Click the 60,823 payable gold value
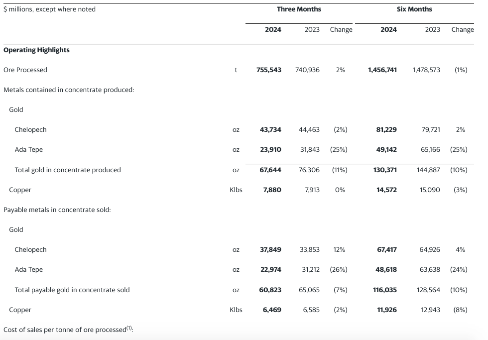This screenshot has height=340, width=488. point(270,290)
